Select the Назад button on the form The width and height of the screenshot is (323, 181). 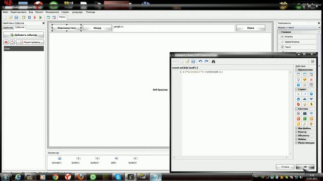pos(97,28)
